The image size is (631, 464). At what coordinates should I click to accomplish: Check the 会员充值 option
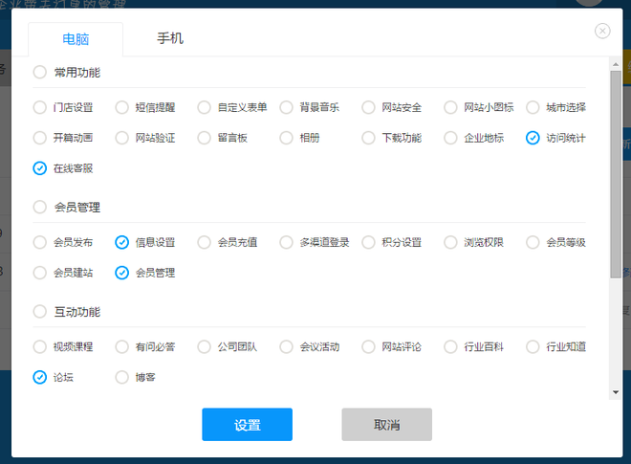pos(204,242)
